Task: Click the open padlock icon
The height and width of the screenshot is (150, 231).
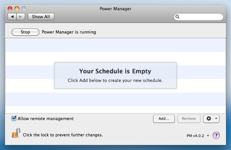Action: (x=16, y=133)
